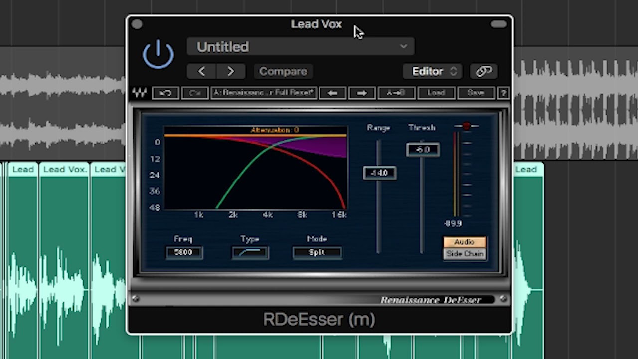Click the Load button
The height and width of the screenshot is (359, 638).
(x=435, y=93)
